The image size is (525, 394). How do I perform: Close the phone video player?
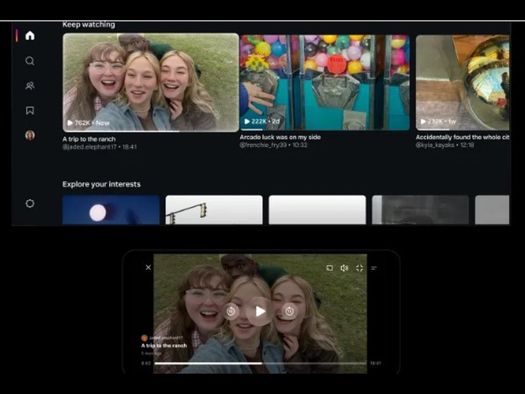click(148, 267)
